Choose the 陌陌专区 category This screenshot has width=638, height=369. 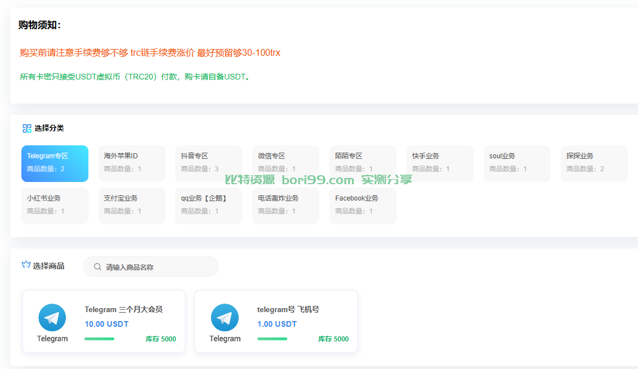363,163
